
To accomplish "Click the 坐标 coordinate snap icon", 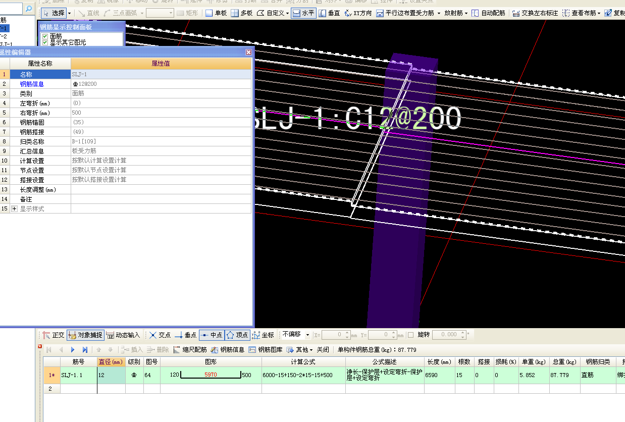I will (256, 335).
